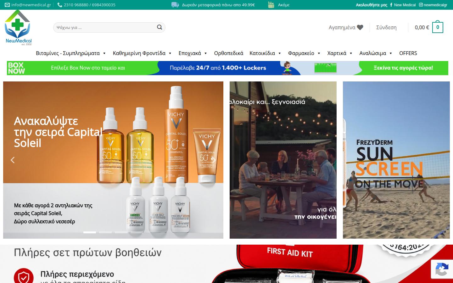Open the Κατοικίδια menu
This screenshot has width=453, height=283.
coord(262,53)
